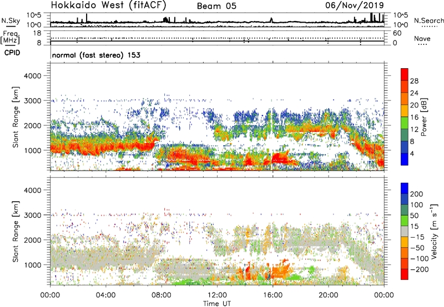Pick the light green 15–50 velocity segment
444x307 pixels.
405,221
